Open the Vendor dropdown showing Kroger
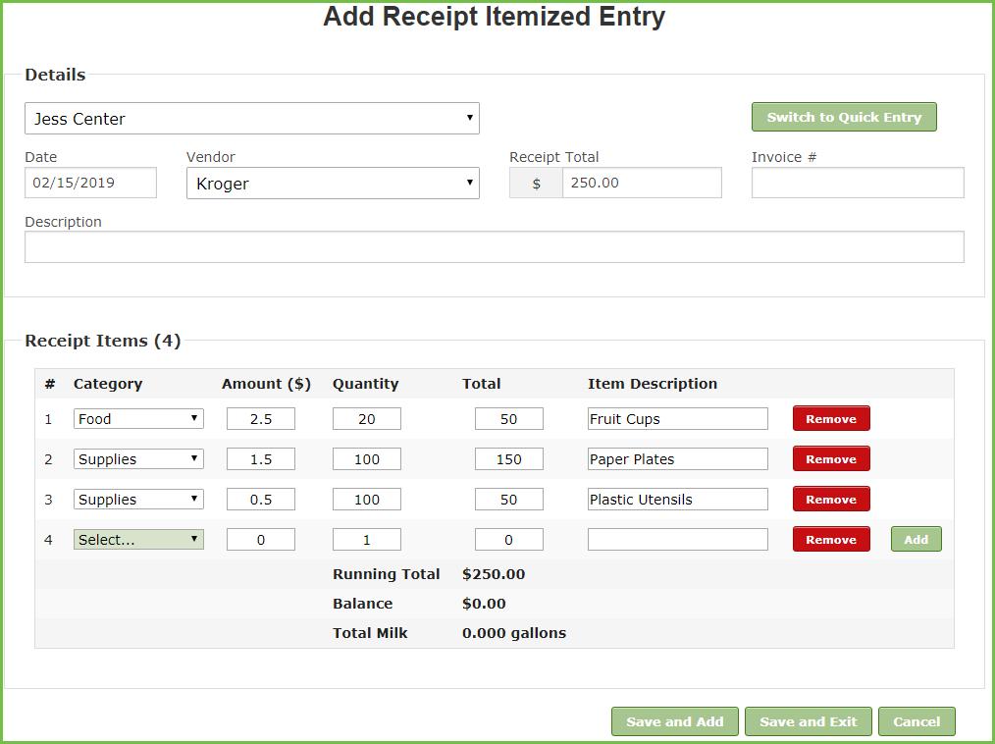The width and height of the screenshot is (995, 744). pos(333,184)
